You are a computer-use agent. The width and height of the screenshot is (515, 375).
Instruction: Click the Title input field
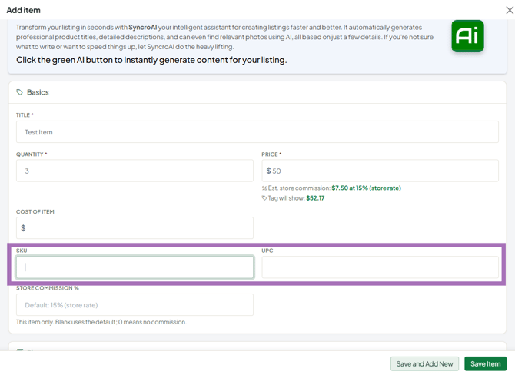257,132
